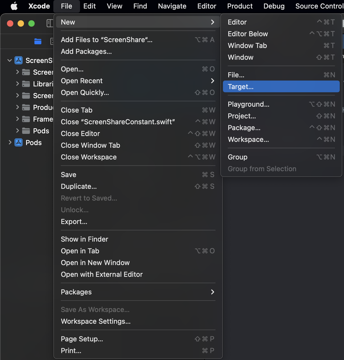
Task: Choose Save from File menu
Action: coord(138,175)
